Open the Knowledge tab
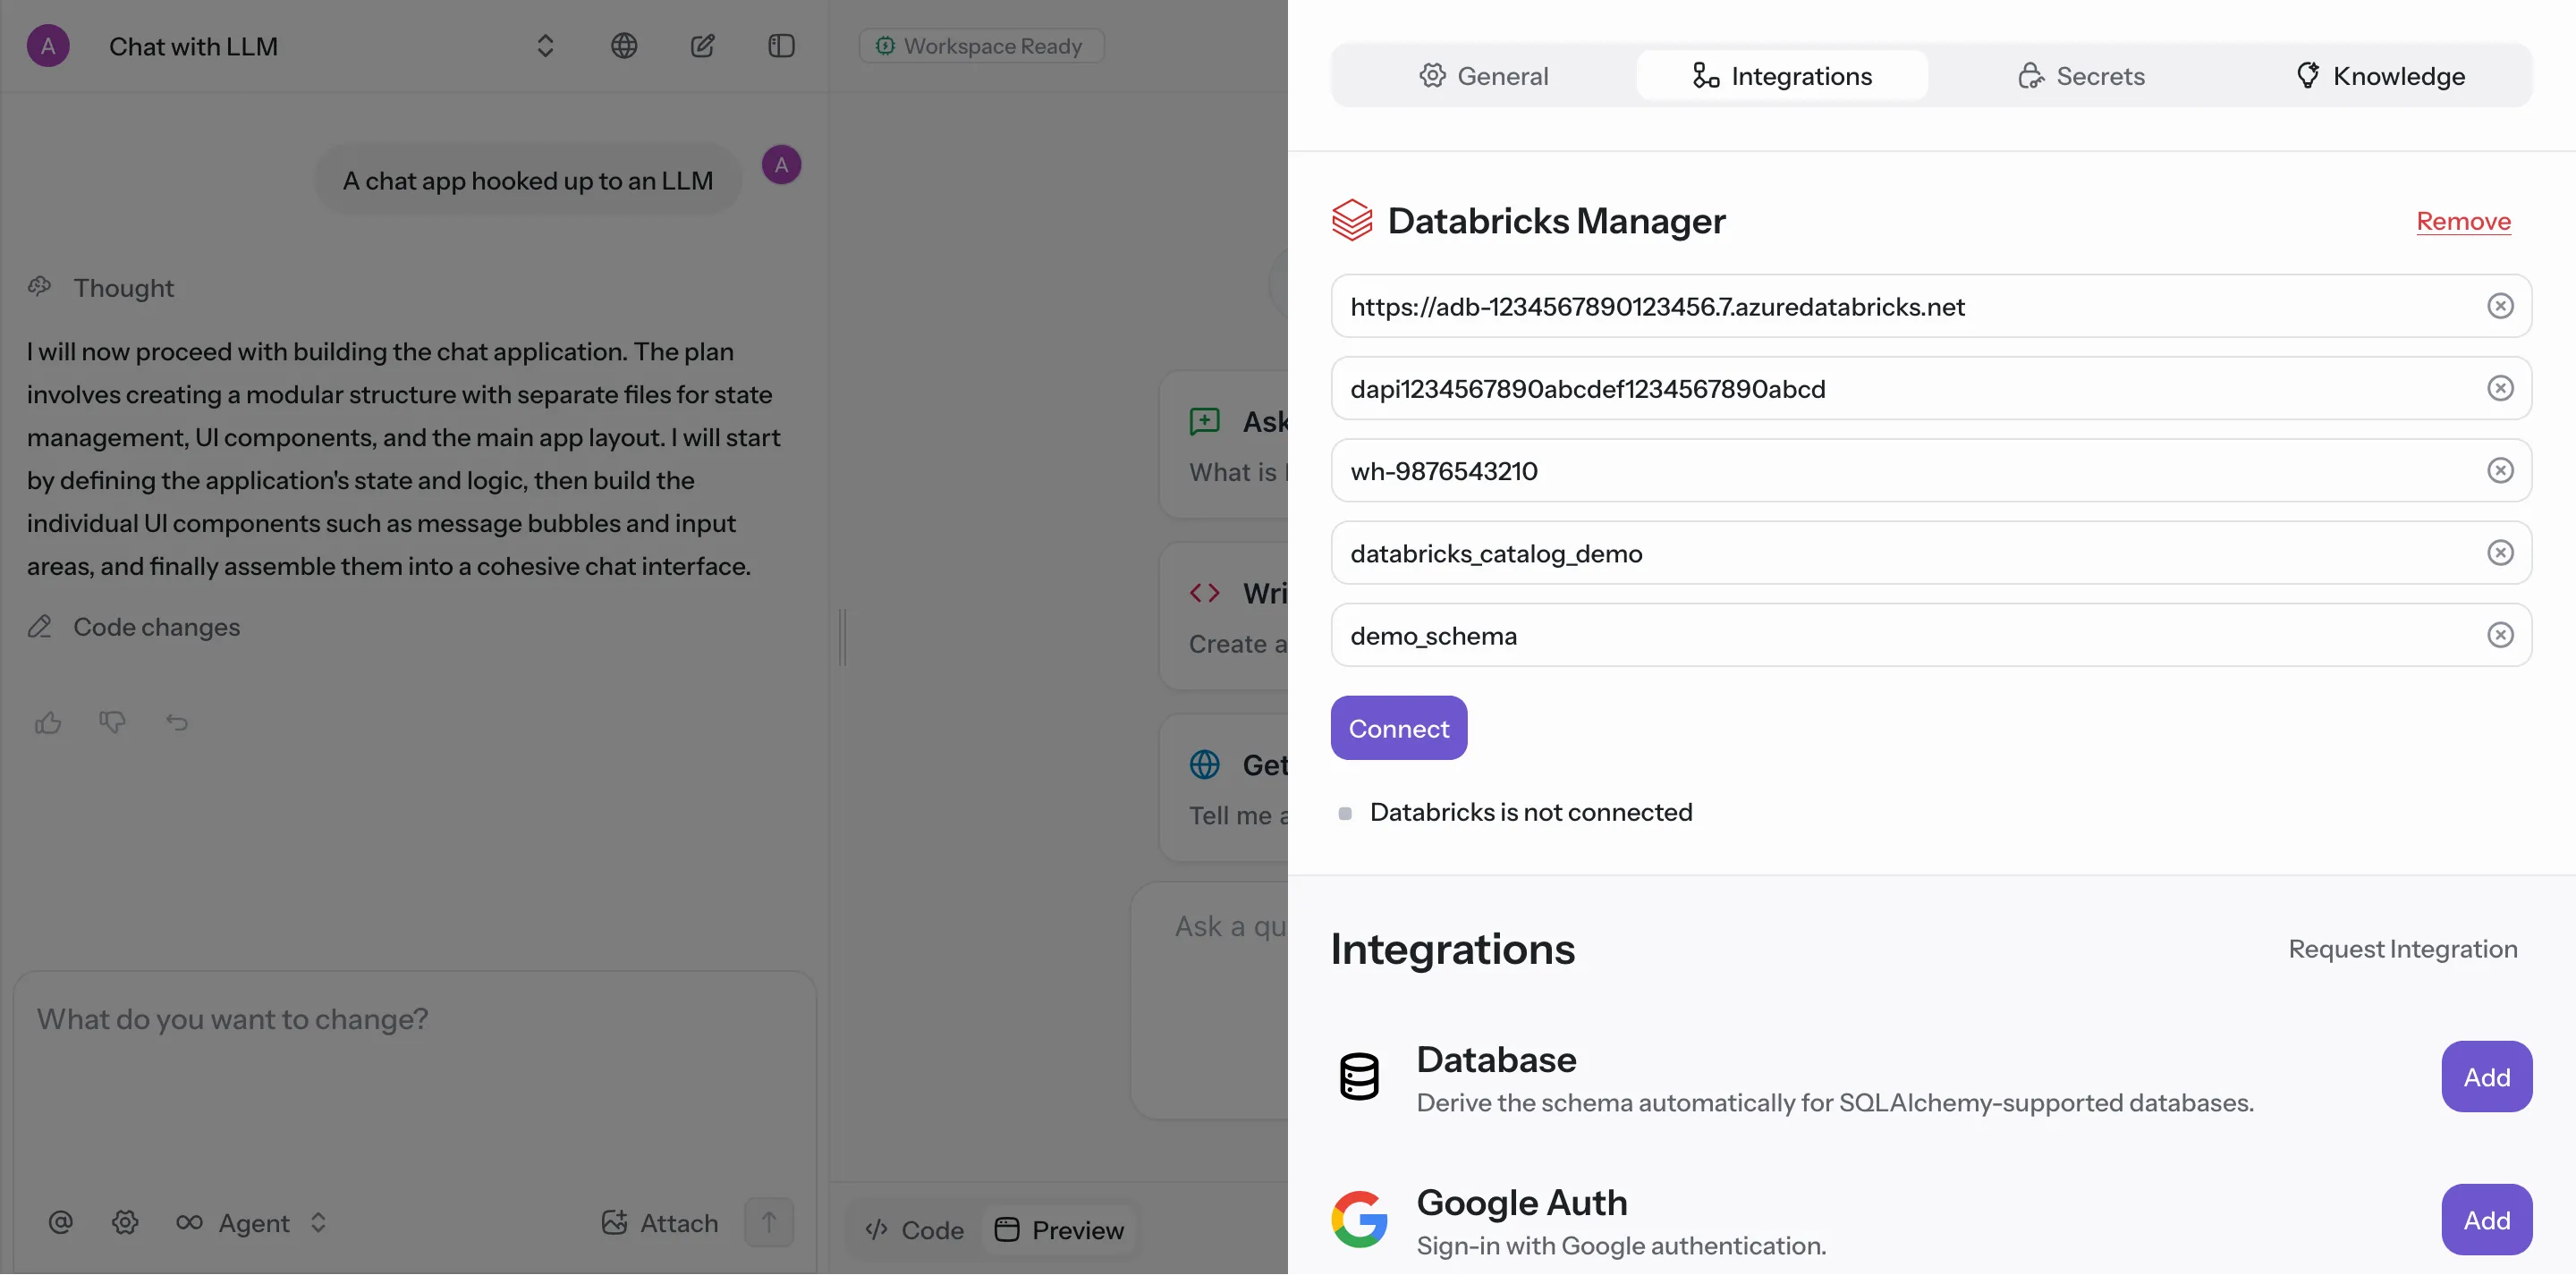Viewport: 2576px width, 1275px height. (x=2381, y=76)
